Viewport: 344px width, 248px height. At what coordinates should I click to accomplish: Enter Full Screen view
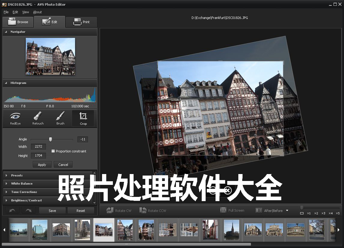[x=223, y=210]
